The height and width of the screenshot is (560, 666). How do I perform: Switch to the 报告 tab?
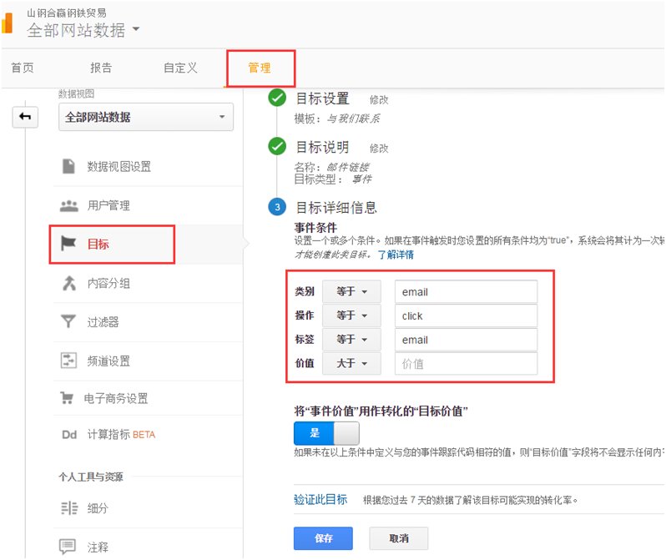tap(101, 68)
